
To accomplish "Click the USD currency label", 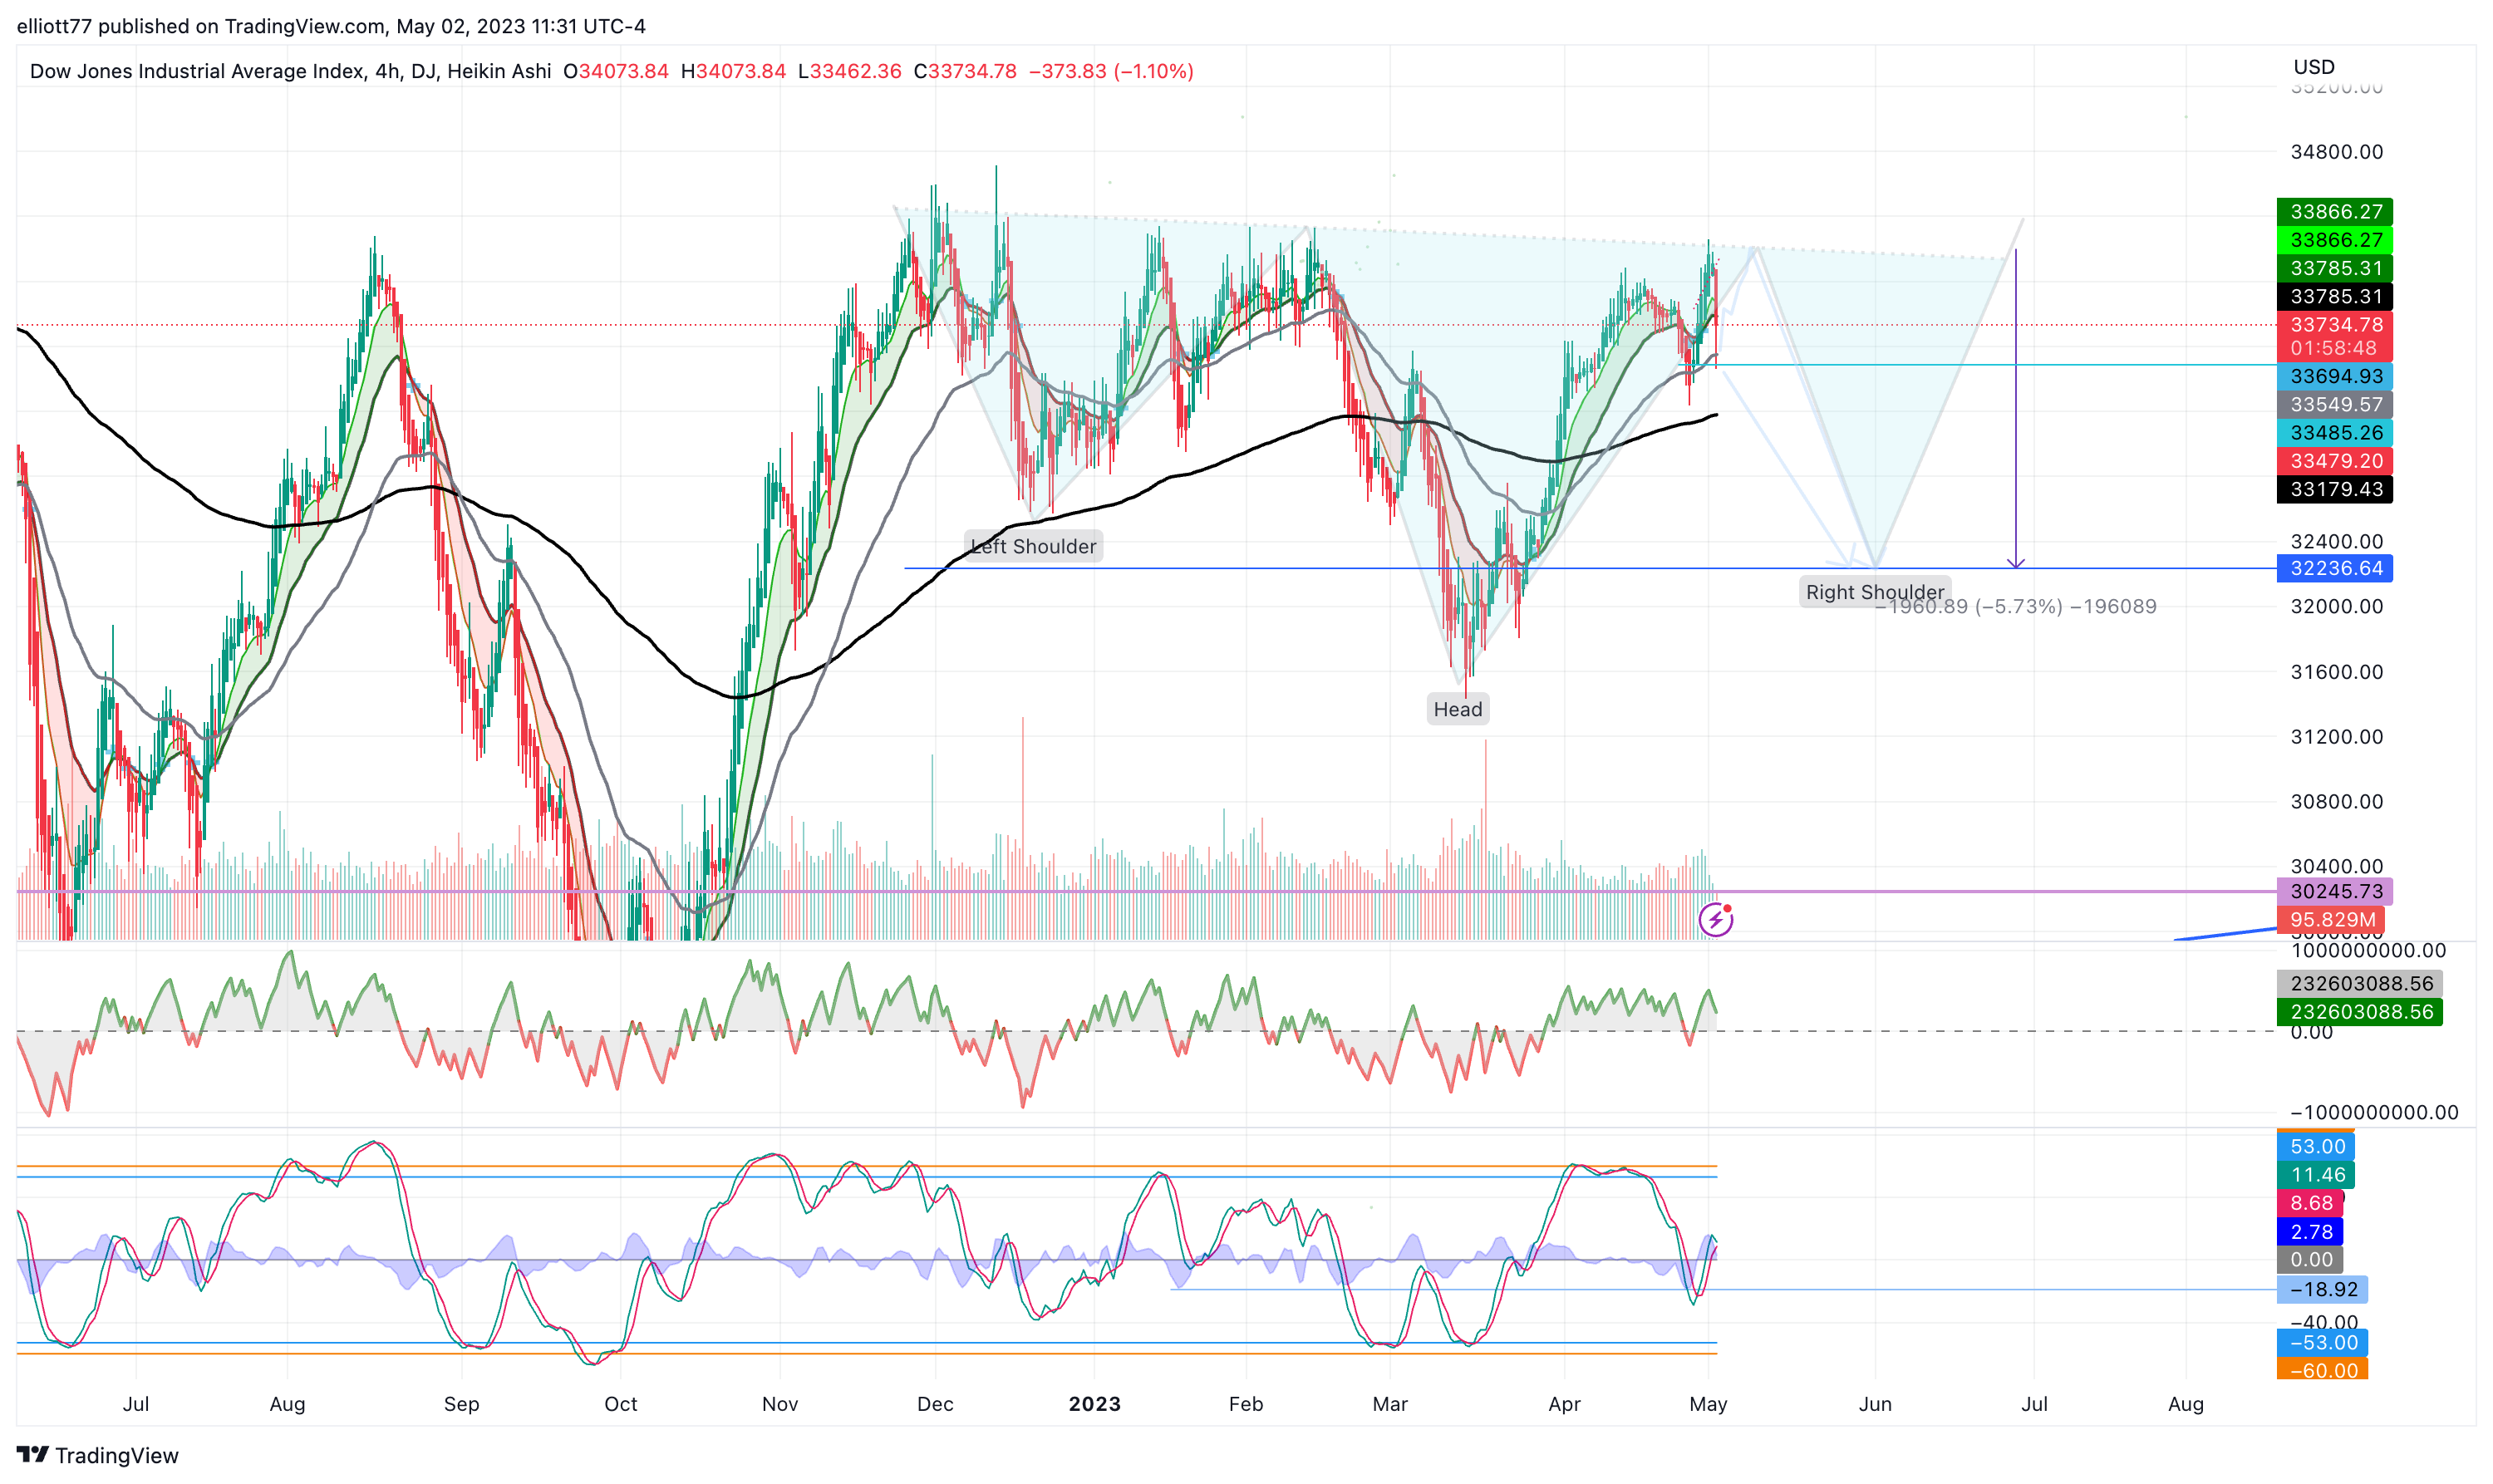I will coord(2313,67).
